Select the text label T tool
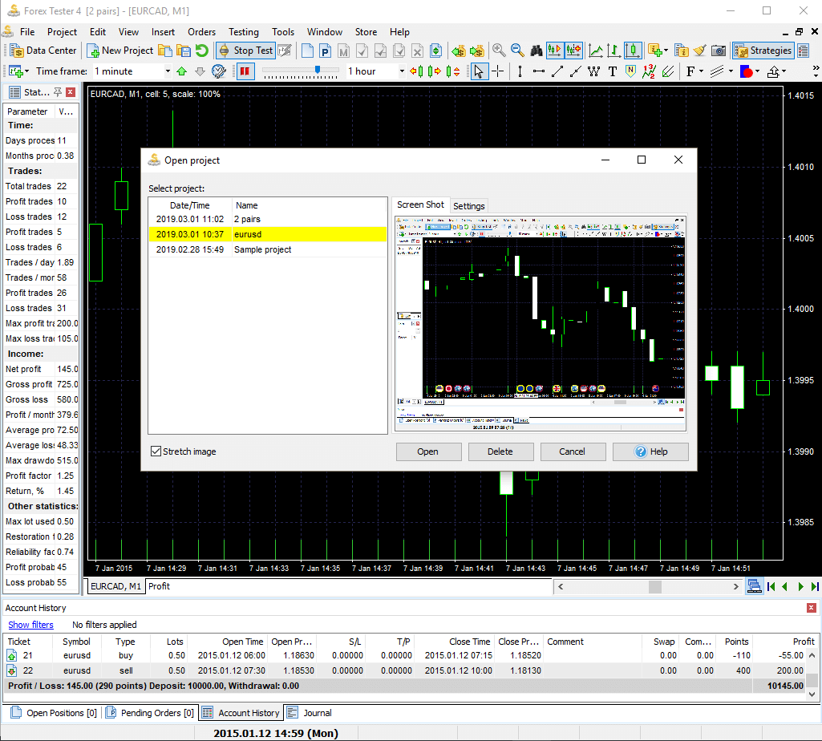Viewport: 822px width, 741px height. point(613,71)
